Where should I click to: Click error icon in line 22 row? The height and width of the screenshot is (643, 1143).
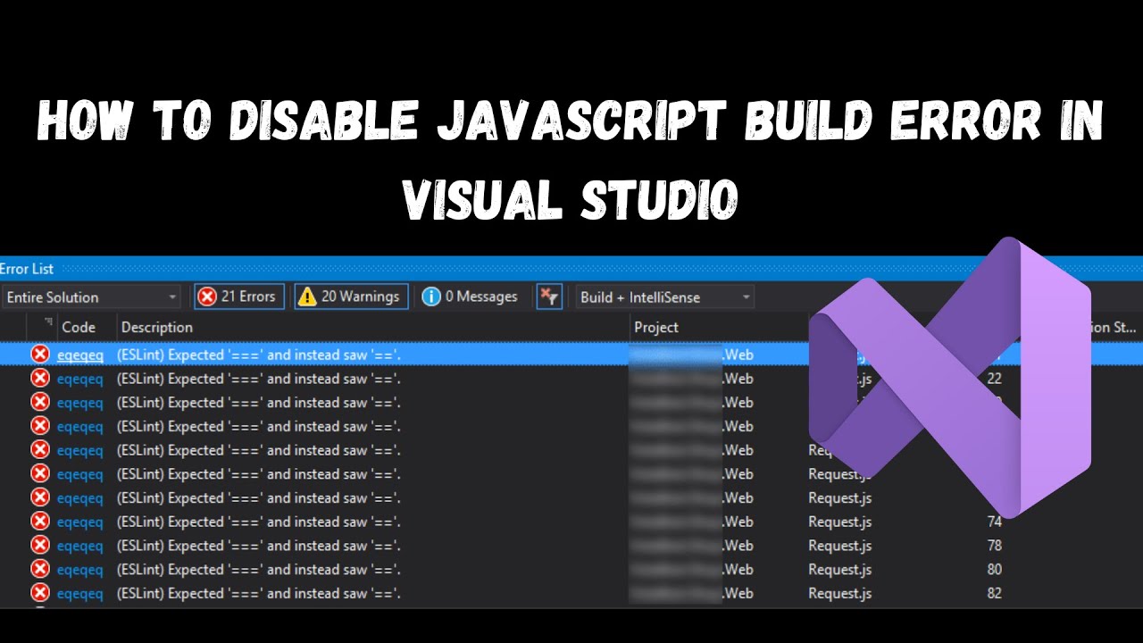coord(40,379)
